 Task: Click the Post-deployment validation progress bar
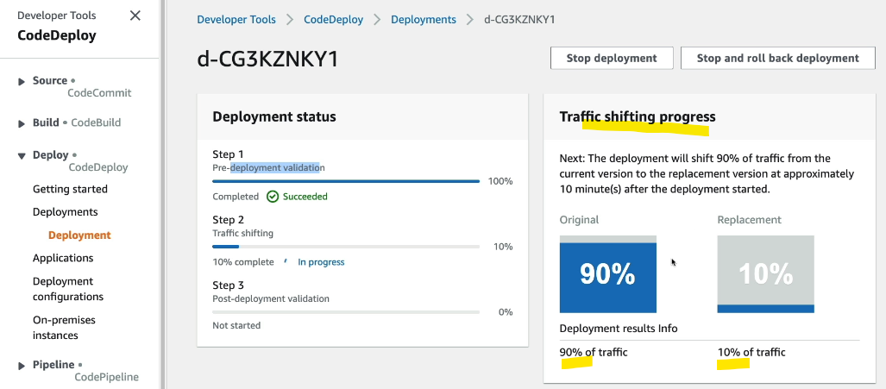coord(346,312)
